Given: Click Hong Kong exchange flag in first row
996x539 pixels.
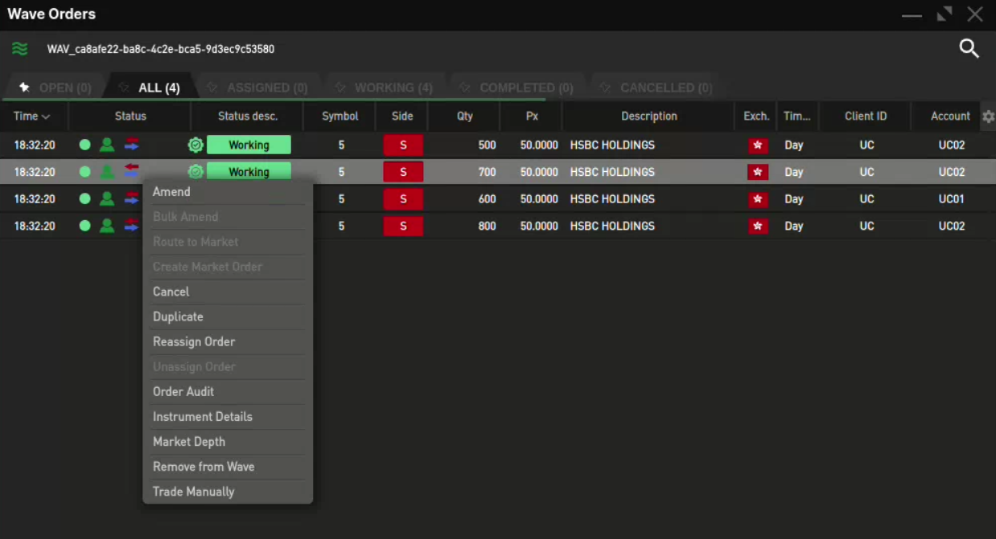Looking at the screenshot, I should tap(757, 145).
